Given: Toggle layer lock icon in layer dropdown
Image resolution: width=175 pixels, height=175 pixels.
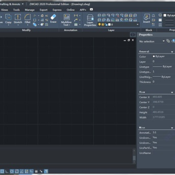Looking at the screenshot, I should [106, 25].
